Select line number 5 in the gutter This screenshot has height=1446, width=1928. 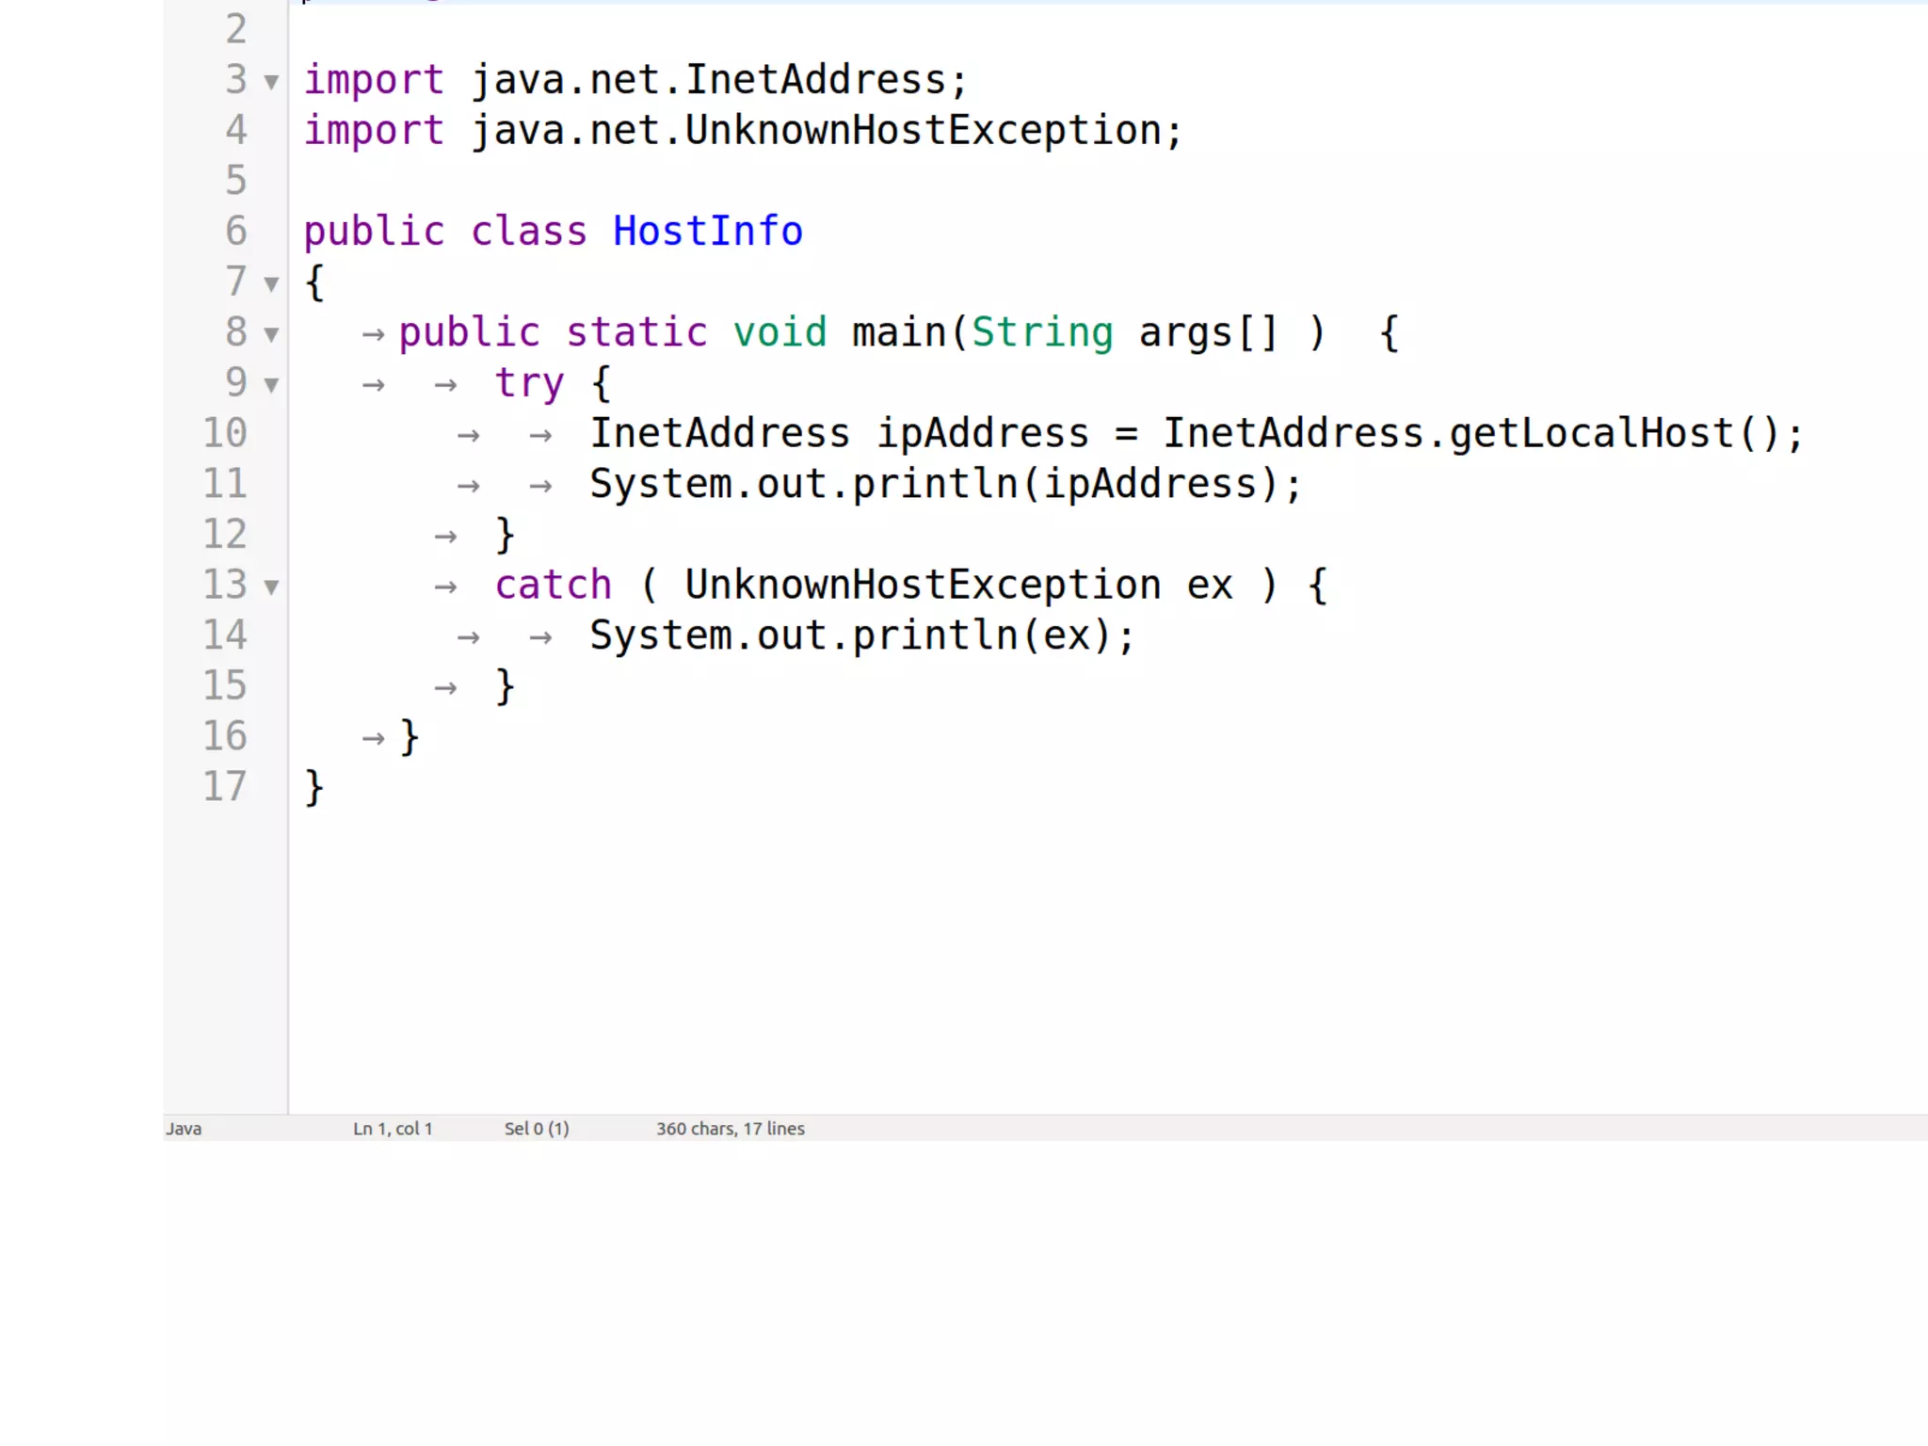pos(235,180)
